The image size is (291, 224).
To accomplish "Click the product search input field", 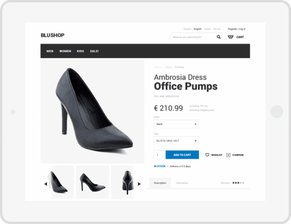I will 192,37.
